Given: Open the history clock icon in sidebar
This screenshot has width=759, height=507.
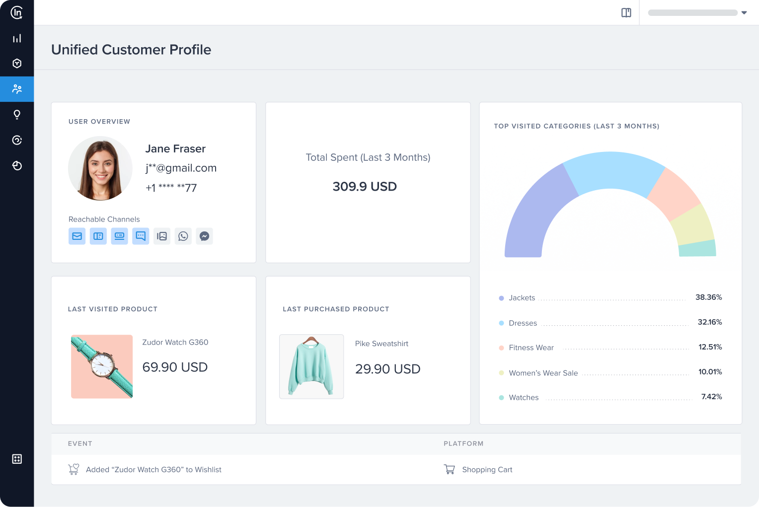Looking at the screenshot, I should point(17,165).
